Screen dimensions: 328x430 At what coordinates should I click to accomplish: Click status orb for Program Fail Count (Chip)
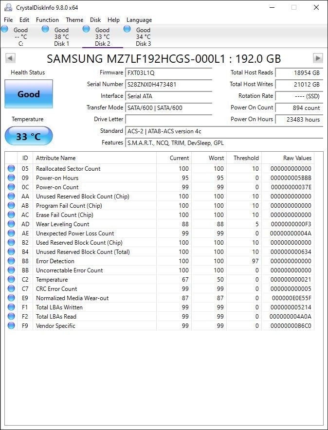[x=11, y=205]
